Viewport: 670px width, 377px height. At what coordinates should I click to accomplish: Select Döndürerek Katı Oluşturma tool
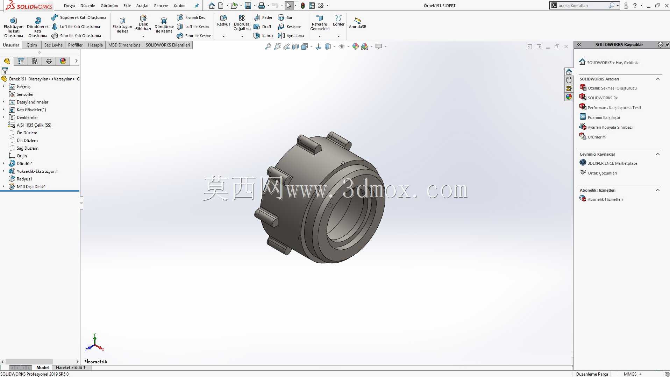(38, 27)
